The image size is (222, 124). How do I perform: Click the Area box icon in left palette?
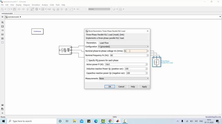point(2,42)
